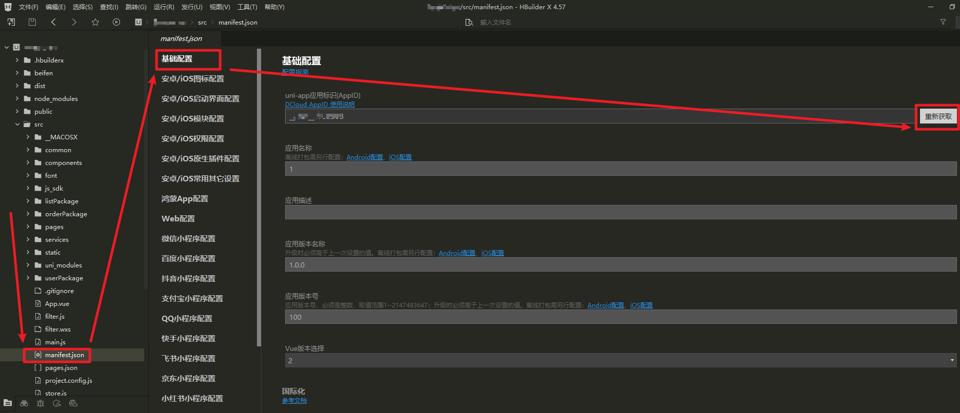Click the new file toolbar icon
960x413 pixels.
[11, 22]
